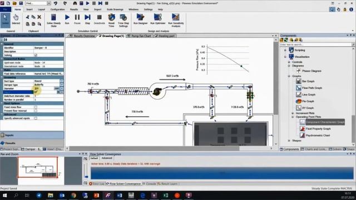Open the Charts and Lookup tab

click(314, 149)
